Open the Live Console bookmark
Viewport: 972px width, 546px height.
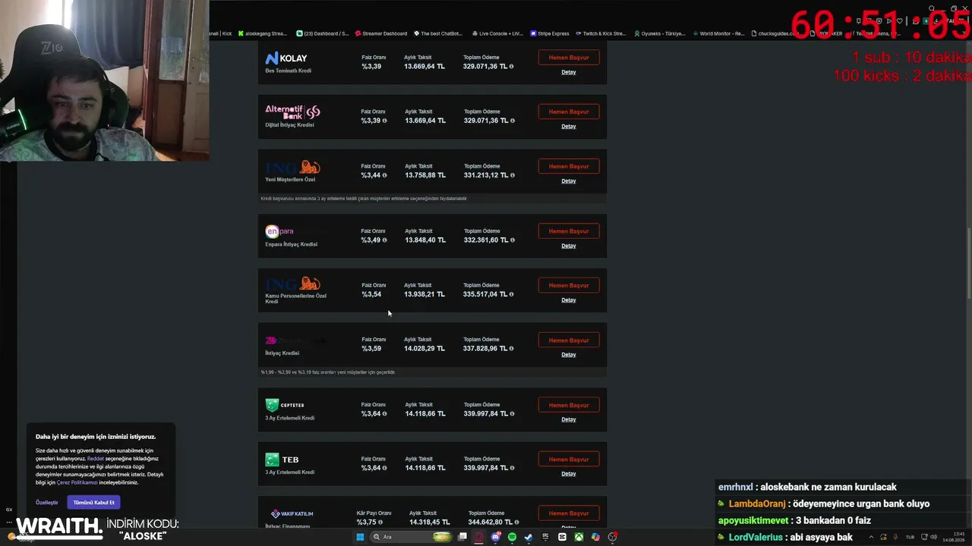[497, 33]
